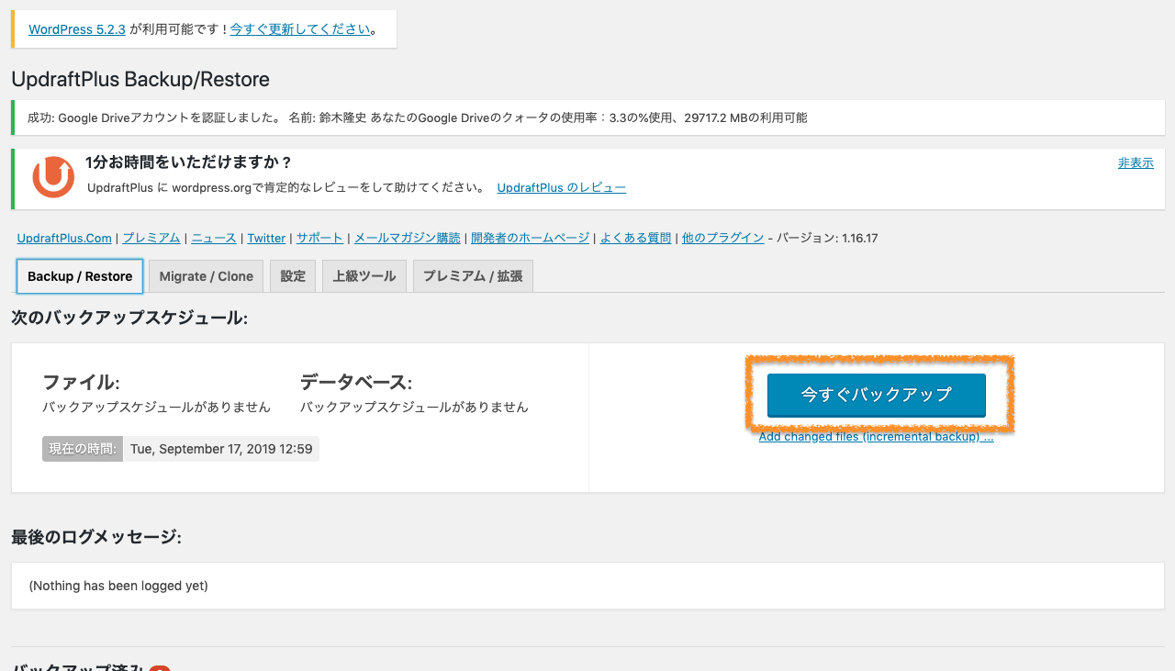Click the Google Drive authentication success message

point(418,117)
